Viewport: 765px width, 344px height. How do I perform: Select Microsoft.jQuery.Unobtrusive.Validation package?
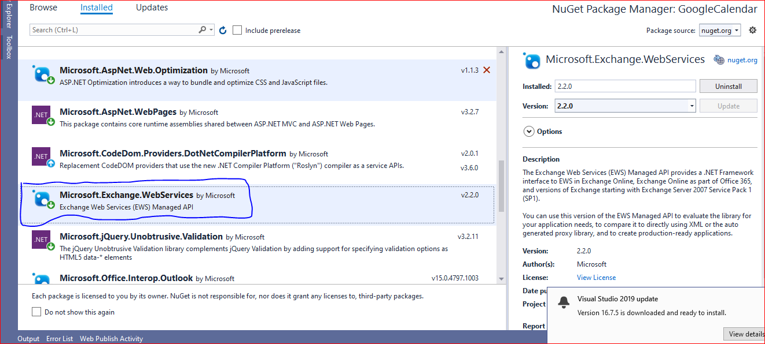(x=257, y=246)
